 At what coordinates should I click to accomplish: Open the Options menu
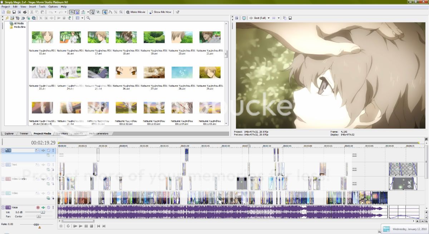[53, 6]
